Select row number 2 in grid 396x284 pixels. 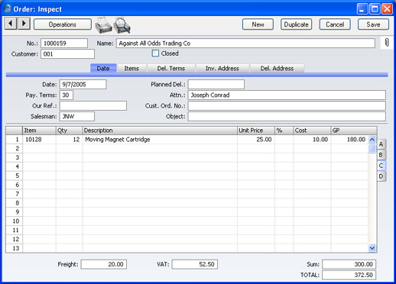pyautogui.click(x=15, y=149)
